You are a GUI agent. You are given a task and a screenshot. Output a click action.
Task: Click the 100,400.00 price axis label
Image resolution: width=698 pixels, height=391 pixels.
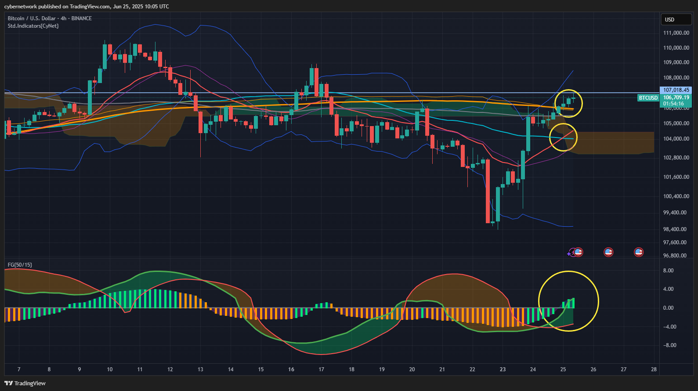coord(676,196)
